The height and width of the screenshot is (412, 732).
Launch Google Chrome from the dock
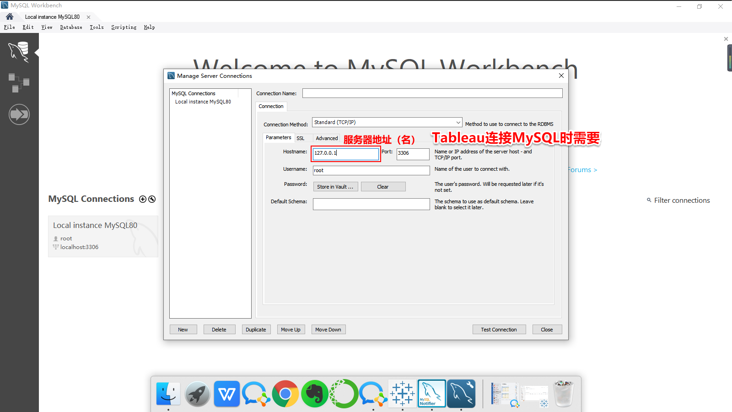click(285, 394)
